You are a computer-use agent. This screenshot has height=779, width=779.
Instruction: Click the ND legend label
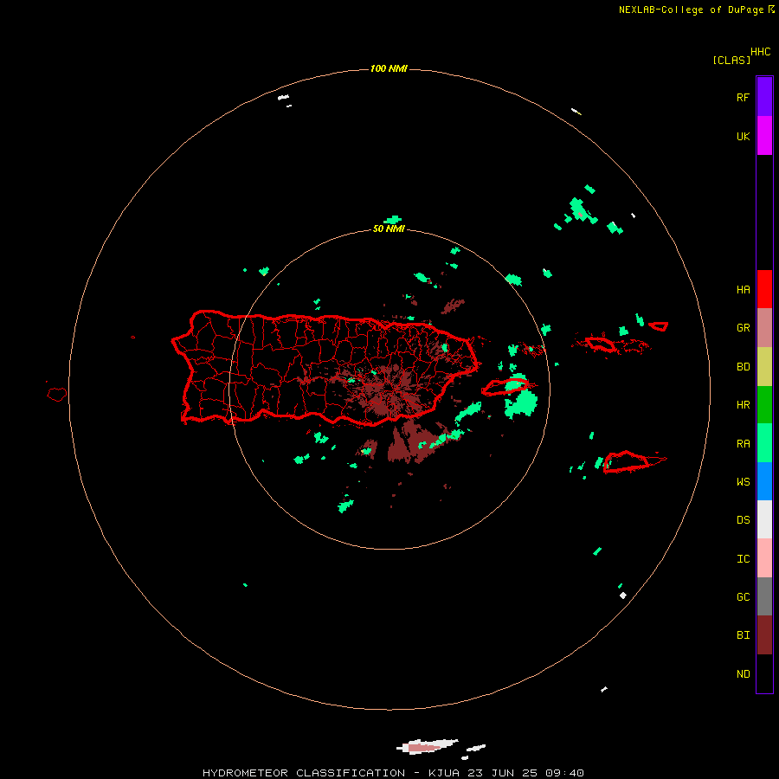[x=743, y=674]
